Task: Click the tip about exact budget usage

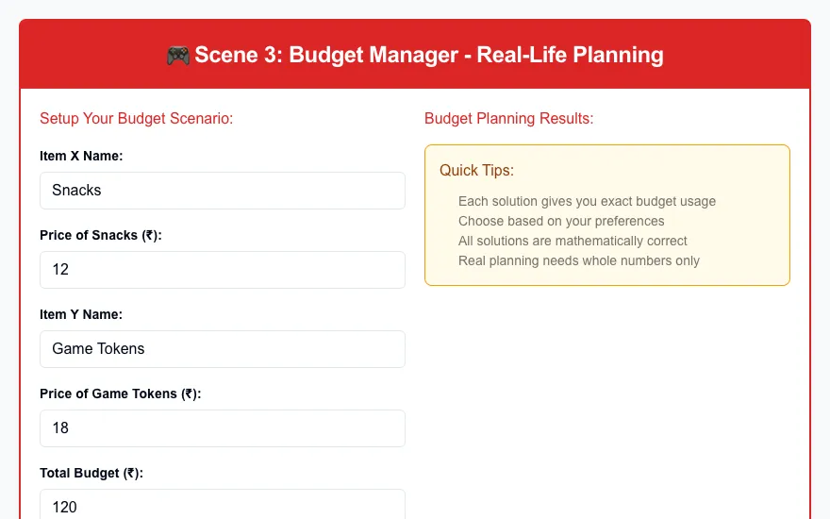Action: tap(587, 201)
